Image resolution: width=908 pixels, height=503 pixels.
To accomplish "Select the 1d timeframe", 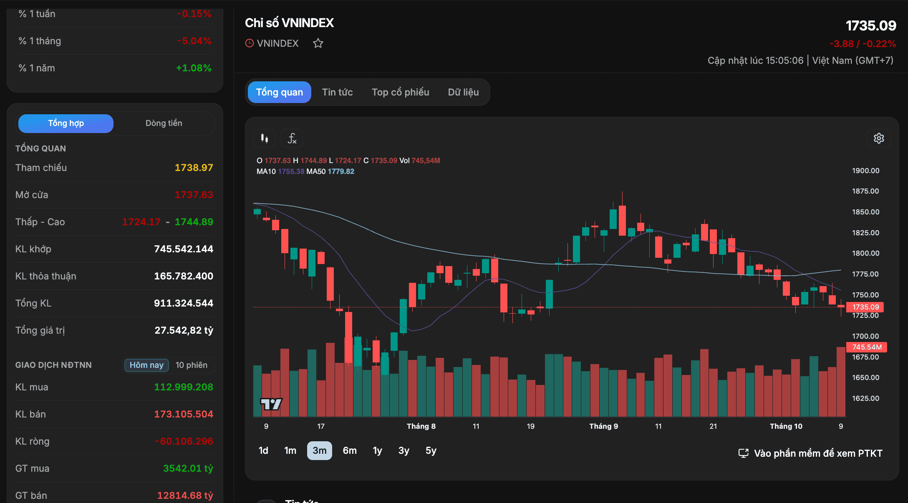I will (x=263, y=450).
